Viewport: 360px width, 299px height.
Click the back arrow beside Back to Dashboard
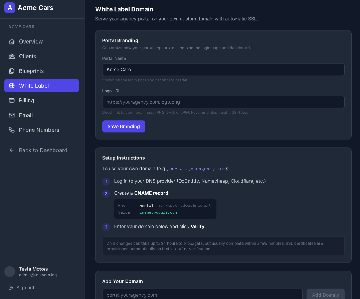click(x=12, y=150)
